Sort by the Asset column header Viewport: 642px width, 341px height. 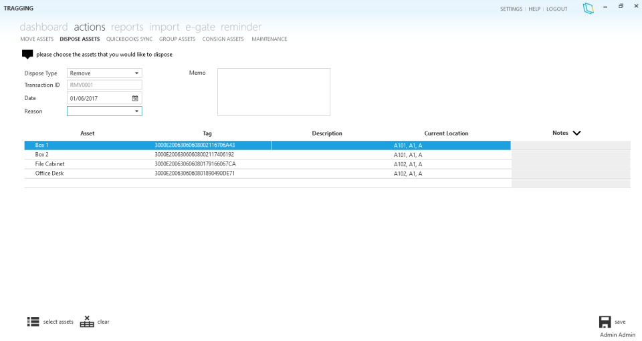[x=87, y=133]
